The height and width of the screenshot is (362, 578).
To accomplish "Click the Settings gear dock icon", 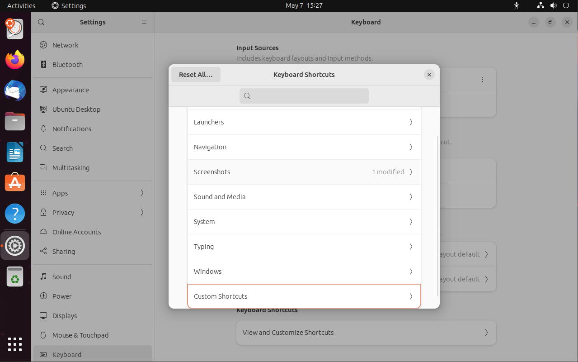I will [x=15, y=246].
